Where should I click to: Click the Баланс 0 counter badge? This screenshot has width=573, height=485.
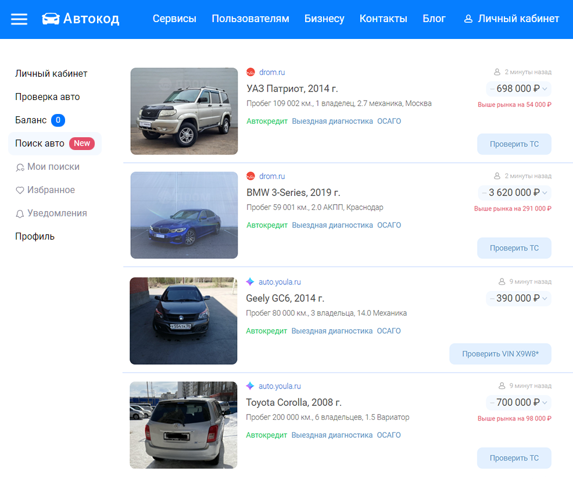[x=58, y=120]
